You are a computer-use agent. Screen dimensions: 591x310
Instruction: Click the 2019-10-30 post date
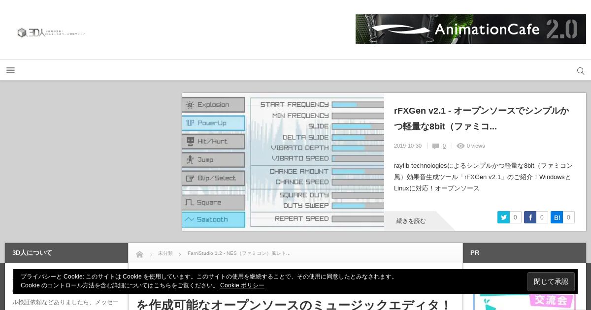pos(408,146)
